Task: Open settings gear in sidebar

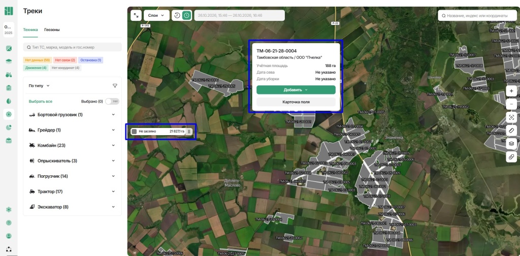Action: click(9, 210)
